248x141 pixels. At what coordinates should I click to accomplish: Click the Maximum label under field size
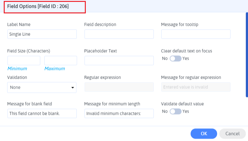pyautogui.click(x=55, y=68)
